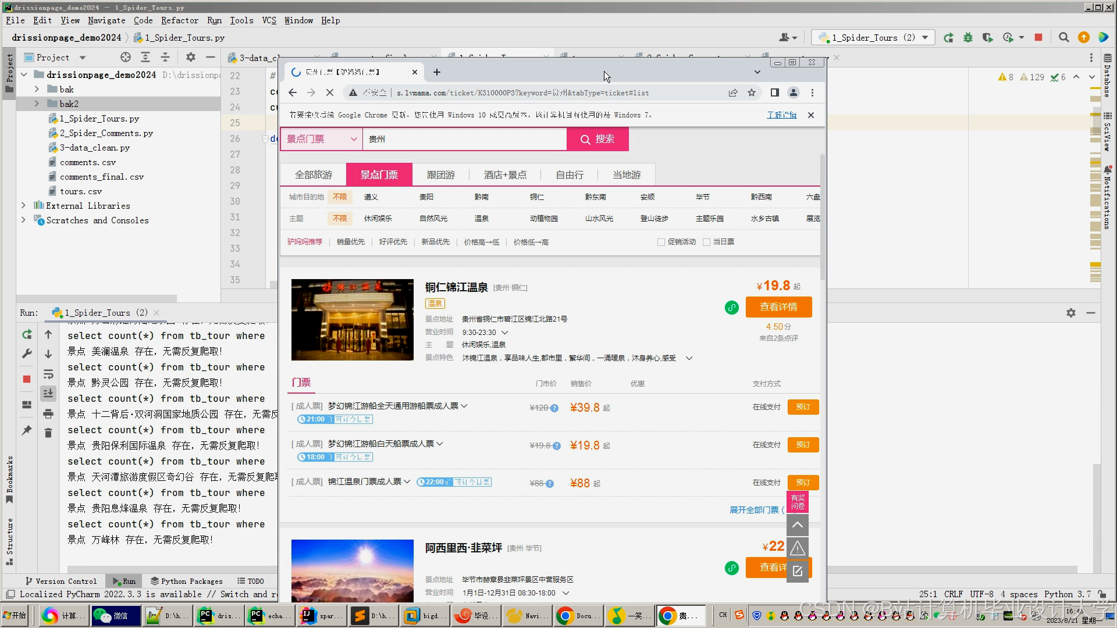Start debugging with the bug icon

click(968, 37)
